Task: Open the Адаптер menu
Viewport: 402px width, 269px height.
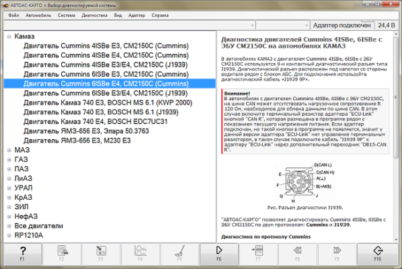Action: pyautogui.click(x=136, y=15)
